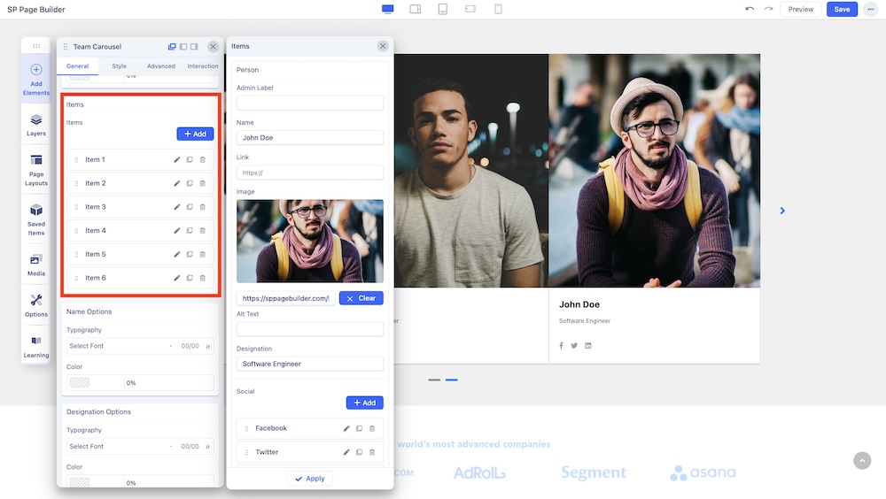Open the Page Layouts sidebar tool

tap(36, 168)
